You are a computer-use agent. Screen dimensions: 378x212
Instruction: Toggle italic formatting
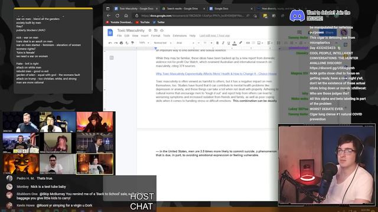[223, 43]
